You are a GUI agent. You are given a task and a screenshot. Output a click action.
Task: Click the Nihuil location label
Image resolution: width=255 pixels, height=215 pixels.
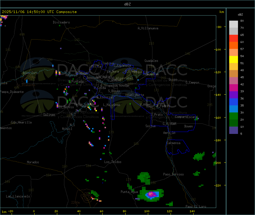point(67,129)
